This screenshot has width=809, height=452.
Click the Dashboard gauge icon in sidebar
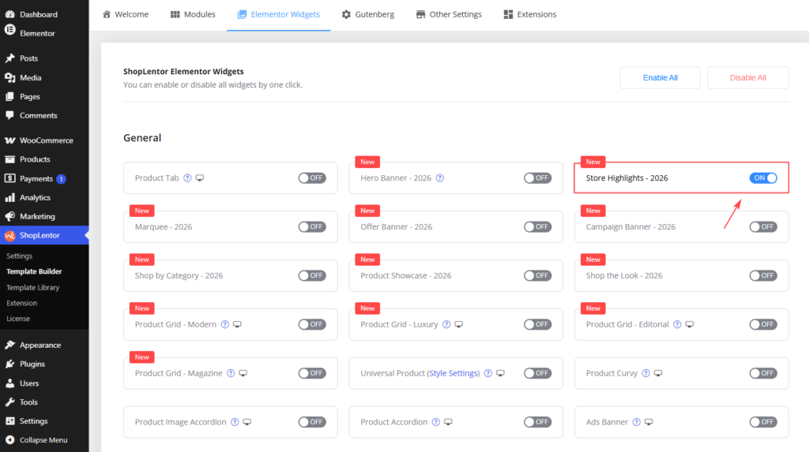coord(9,14)
